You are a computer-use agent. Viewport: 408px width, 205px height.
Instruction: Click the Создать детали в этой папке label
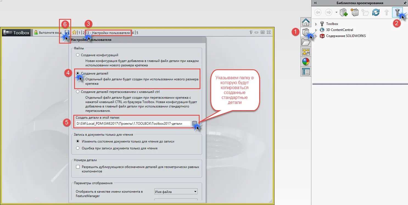pyautogui.click(x=98, y=118)
